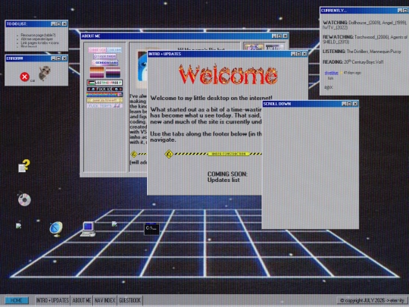Image resolution: width=409 pixels, height=307 pixels.
Task: Minimize the TO DO LIST window
Action: coord(53,24)
